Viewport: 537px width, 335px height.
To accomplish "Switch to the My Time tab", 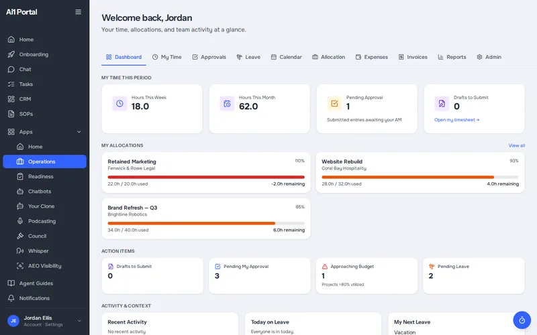I will coord(166,57).
